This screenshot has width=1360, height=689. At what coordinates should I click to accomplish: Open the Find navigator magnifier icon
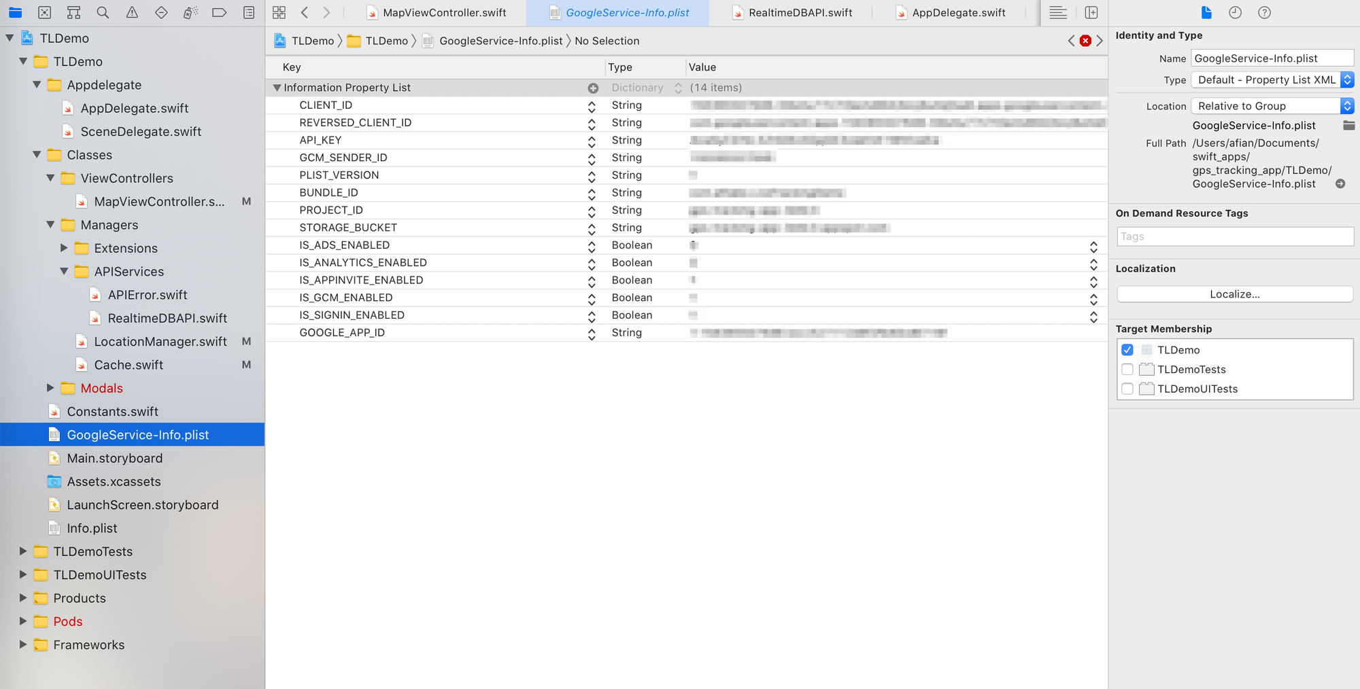click(x=102, y=12)
